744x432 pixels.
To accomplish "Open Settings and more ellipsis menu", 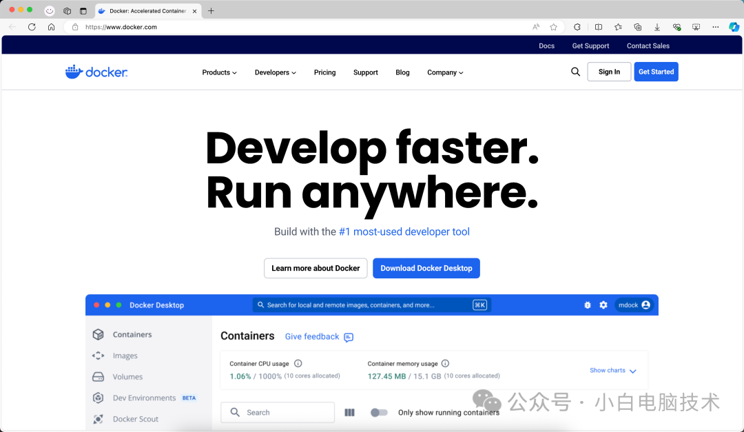I will (x=716, y=27).
